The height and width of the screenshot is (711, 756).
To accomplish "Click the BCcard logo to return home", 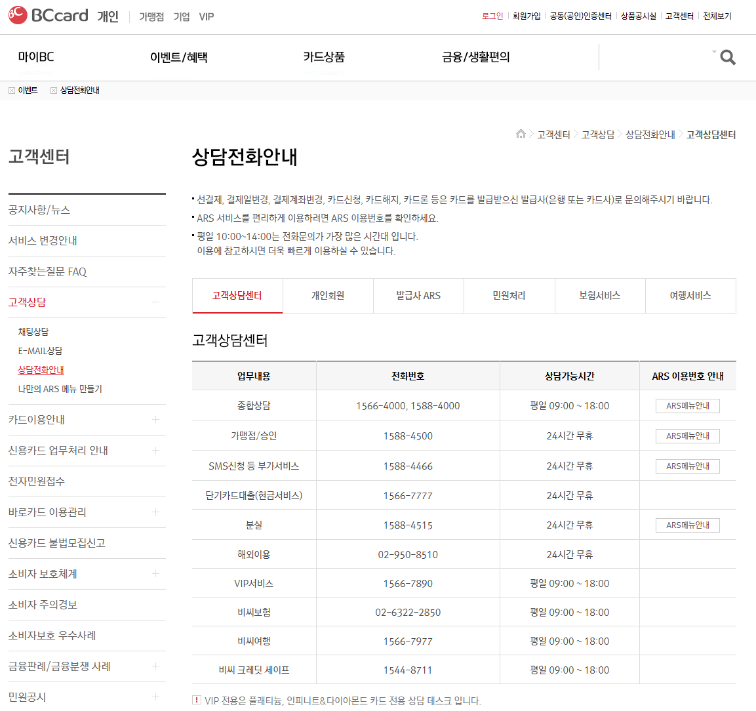I will point(46,15).
